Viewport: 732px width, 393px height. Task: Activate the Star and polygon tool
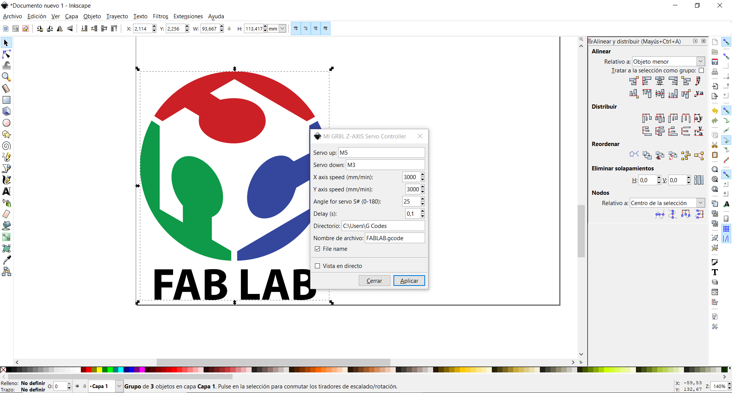coord(6,134)
